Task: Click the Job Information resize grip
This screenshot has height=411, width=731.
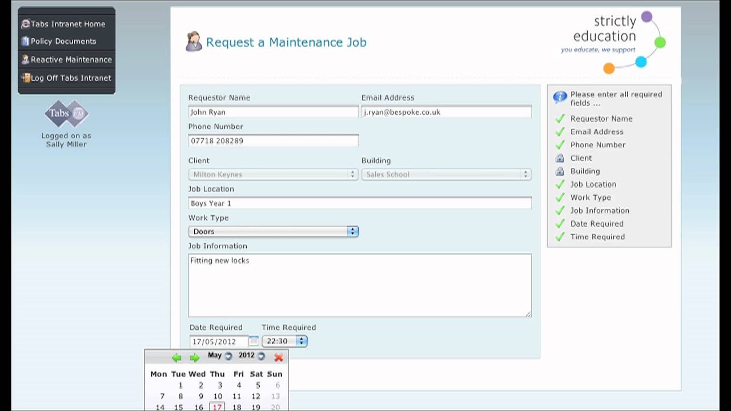Action: [x=528, y=313]
